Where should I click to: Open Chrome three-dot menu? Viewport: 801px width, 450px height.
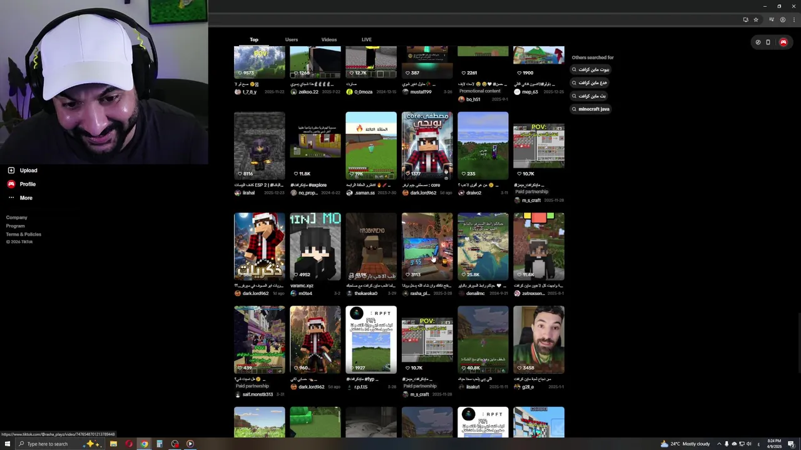click(793, 19)
